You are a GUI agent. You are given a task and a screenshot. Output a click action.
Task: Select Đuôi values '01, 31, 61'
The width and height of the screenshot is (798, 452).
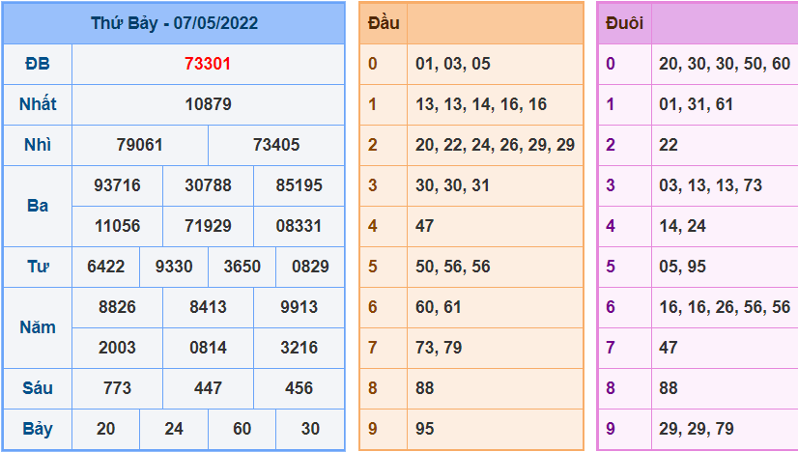[696, 104]
